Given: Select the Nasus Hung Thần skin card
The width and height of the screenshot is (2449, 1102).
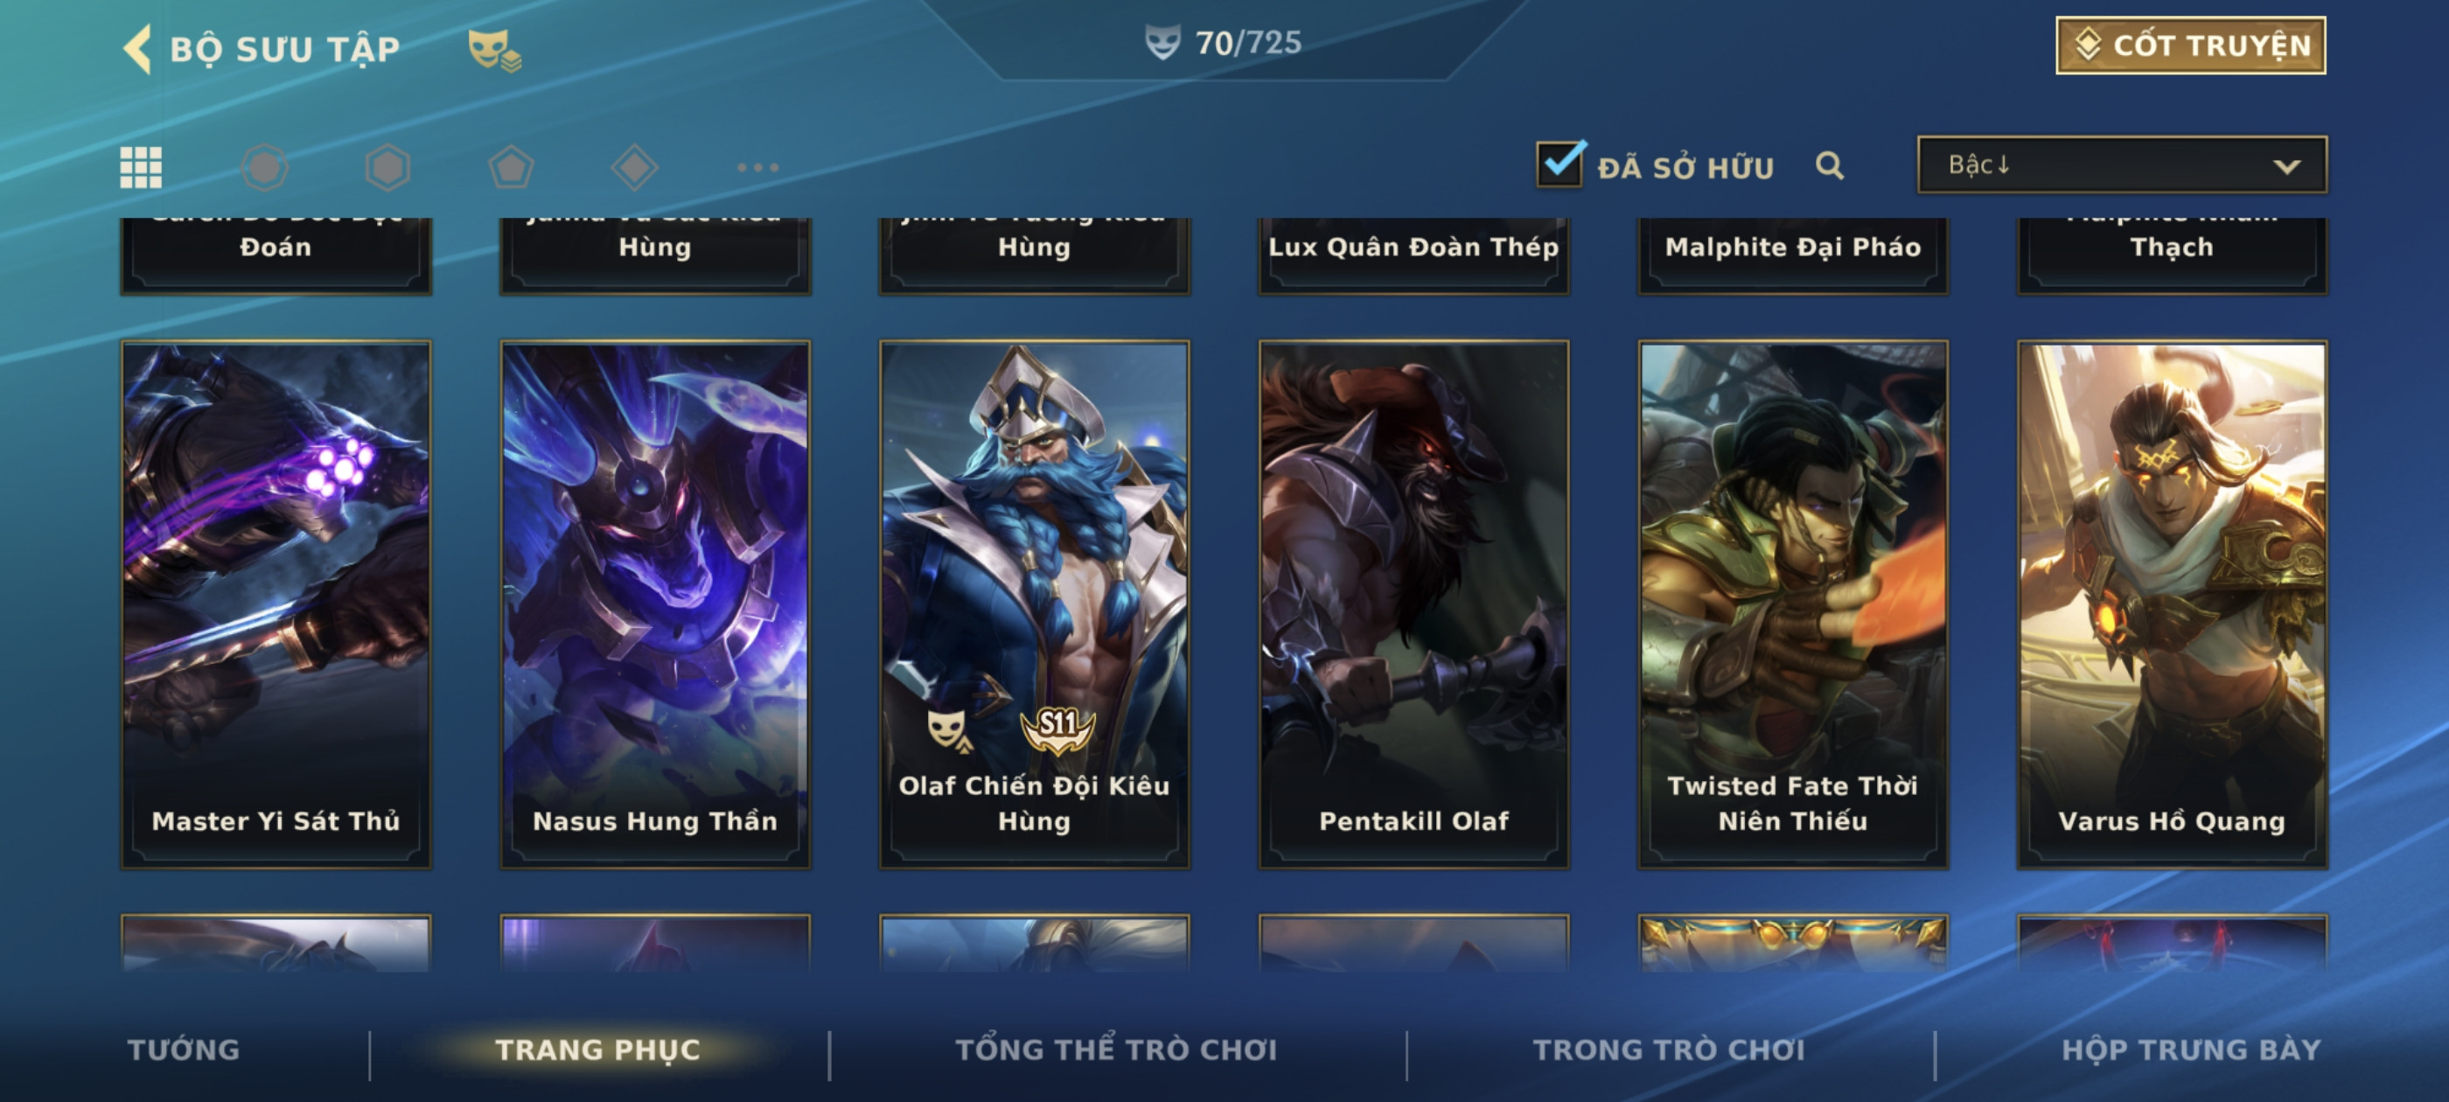Looking at the screenshot, I should click(655, 603).
